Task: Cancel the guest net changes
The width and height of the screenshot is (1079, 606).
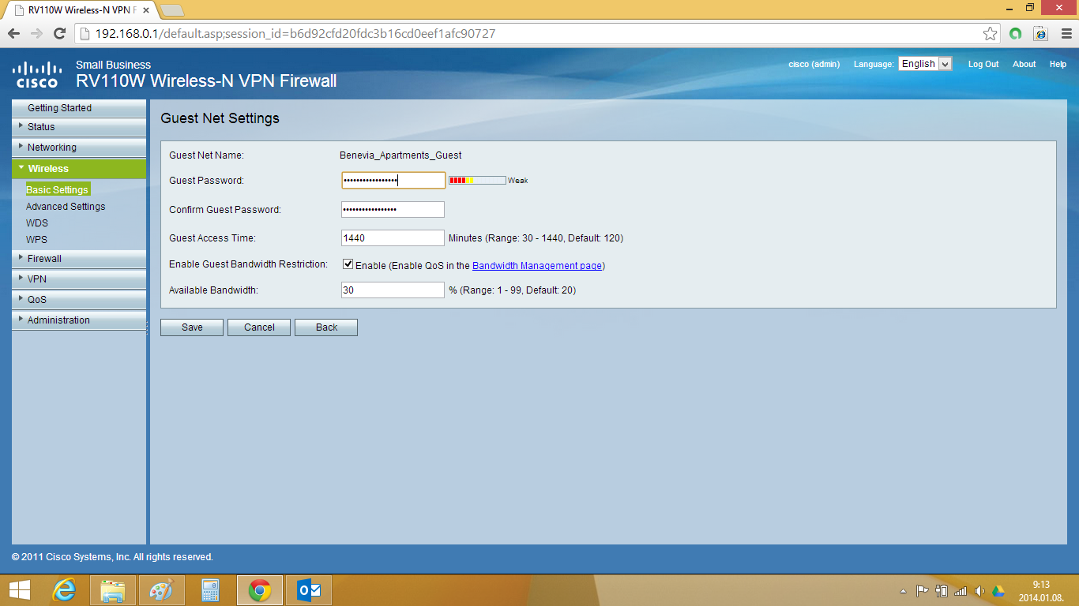Action: 259,327
